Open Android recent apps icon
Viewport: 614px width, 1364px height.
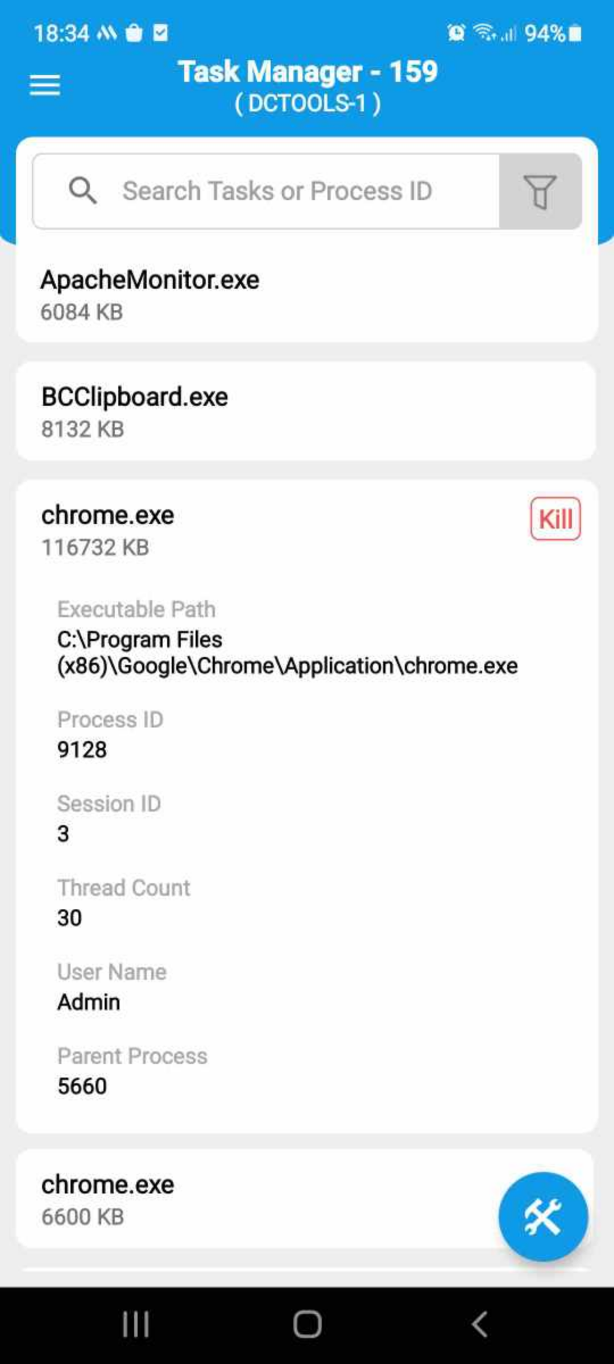pos(136,1324)
